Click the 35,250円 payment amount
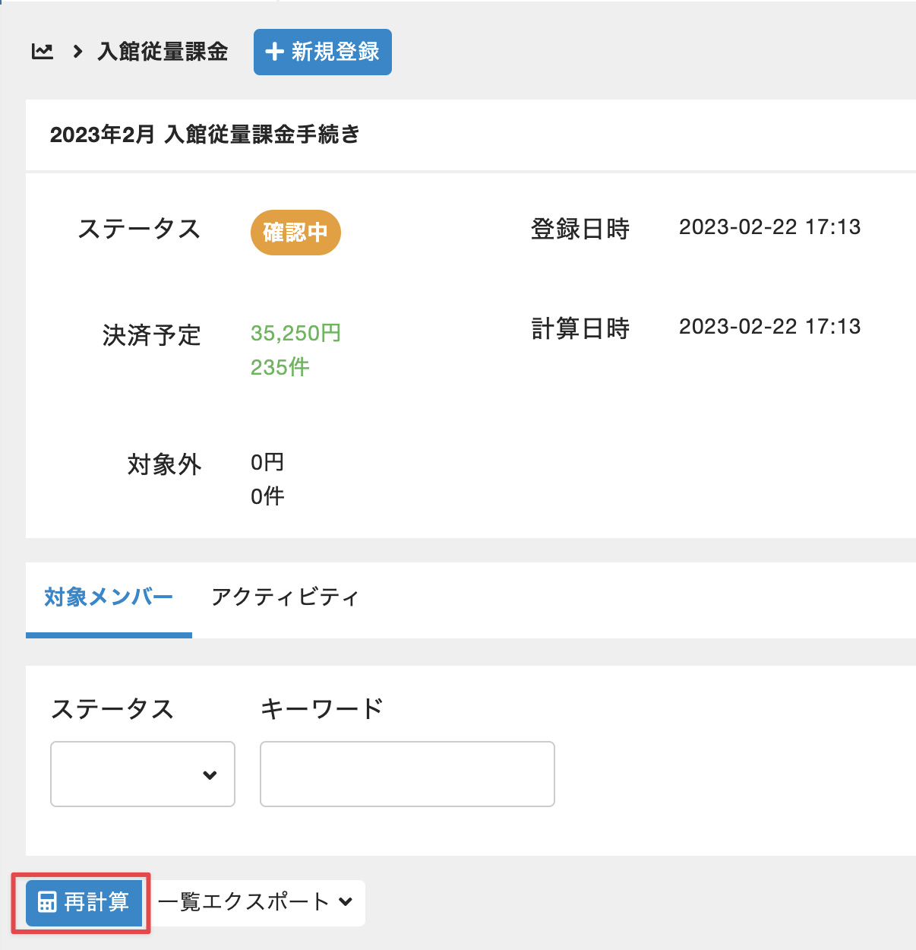916x950 pixels. (295, 333)
